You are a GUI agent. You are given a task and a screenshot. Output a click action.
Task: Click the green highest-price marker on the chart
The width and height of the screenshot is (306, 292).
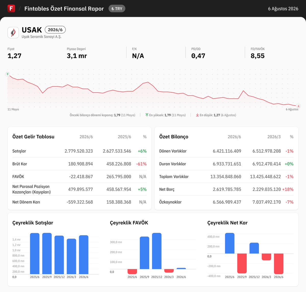coord(7,74)
